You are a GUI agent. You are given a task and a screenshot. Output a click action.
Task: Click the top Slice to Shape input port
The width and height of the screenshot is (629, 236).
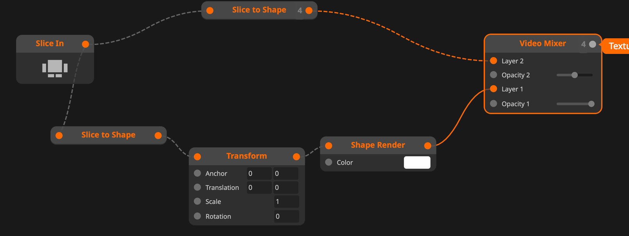click(x=210, y=11)
